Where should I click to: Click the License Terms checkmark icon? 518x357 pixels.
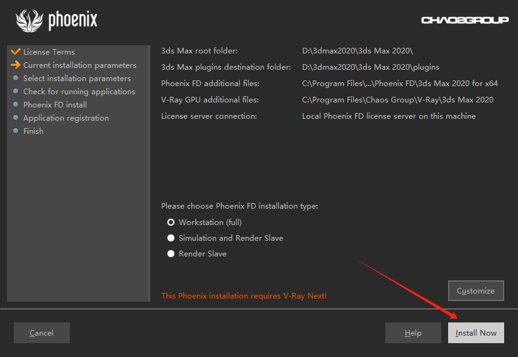[x=16, y=52]
